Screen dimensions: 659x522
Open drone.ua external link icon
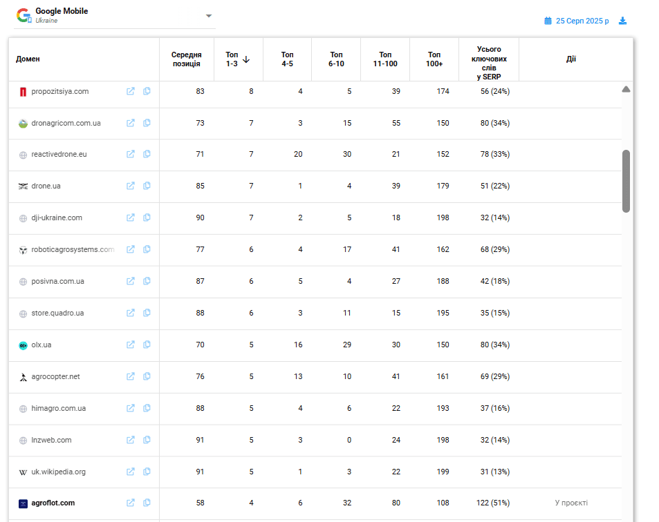[x=131, y=186]
